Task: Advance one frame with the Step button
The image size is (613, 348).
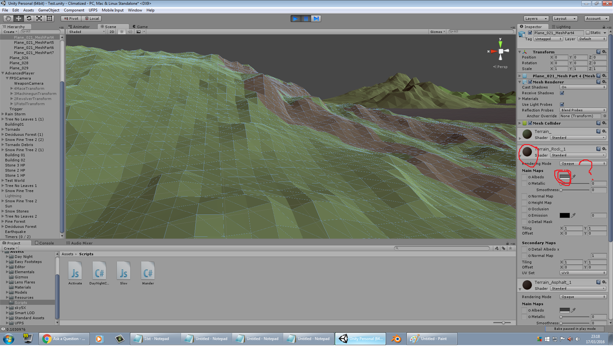Action: tap(316, 19)
